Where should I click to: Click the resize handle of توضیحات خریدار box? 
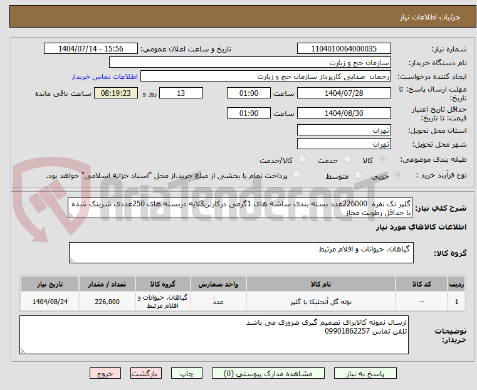pos(23,351)
